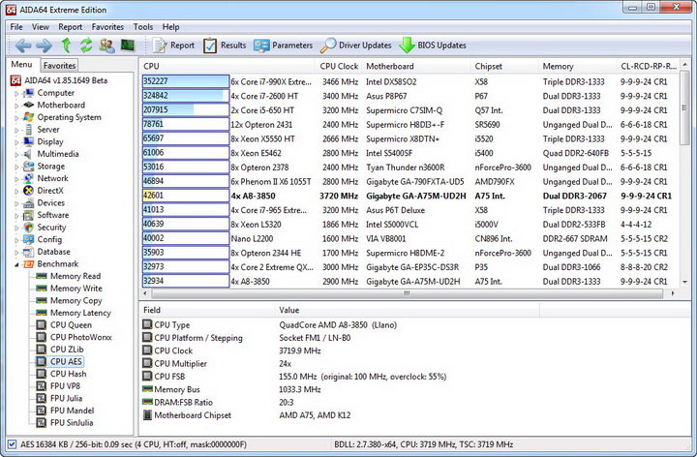Select the Benchmark folder node

pyautogui.click(x=57, y=264)
